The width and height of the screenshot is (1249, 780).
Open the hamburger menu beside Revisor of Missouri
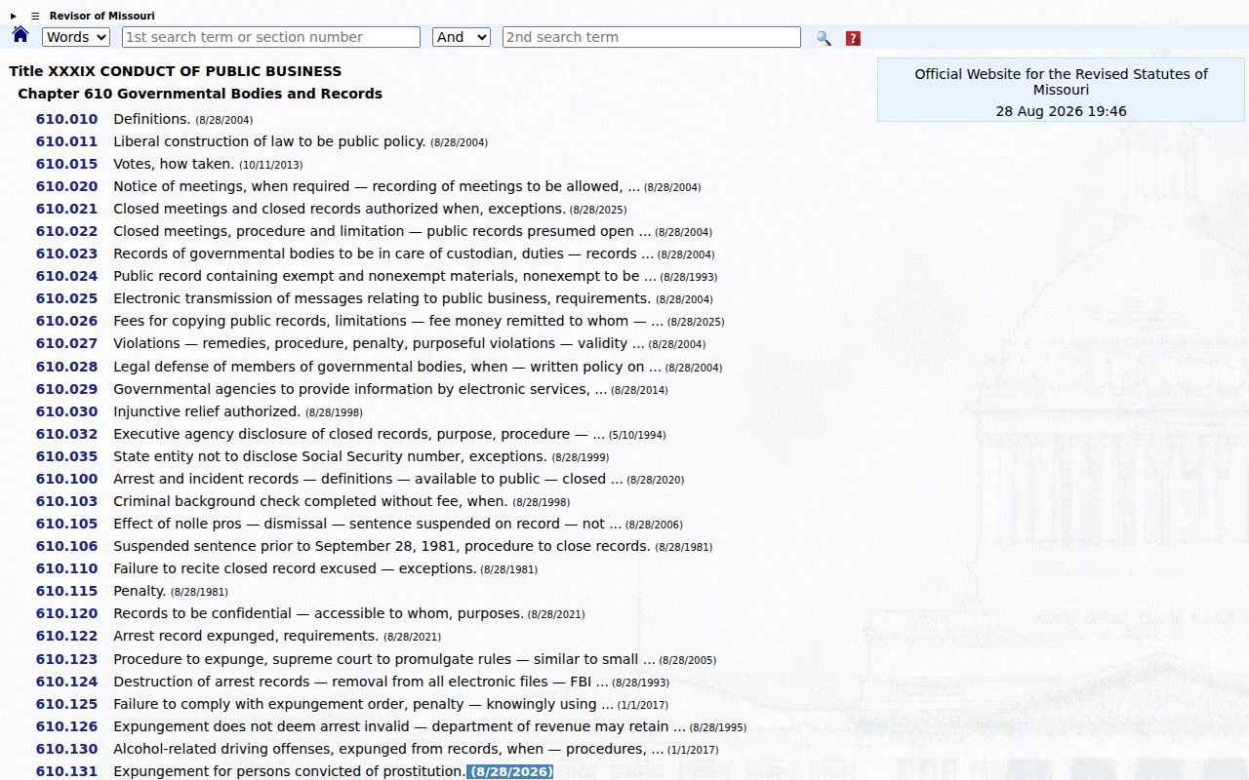tap(35, 16)
